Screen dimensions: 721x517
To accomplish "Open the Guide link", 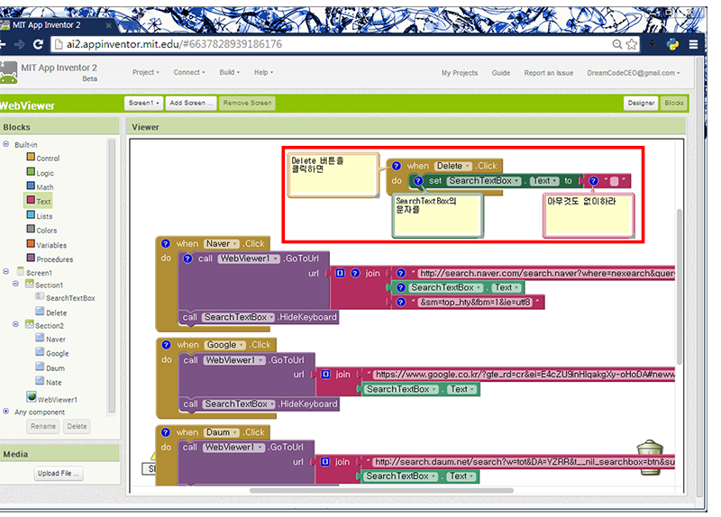I will 501,73.
